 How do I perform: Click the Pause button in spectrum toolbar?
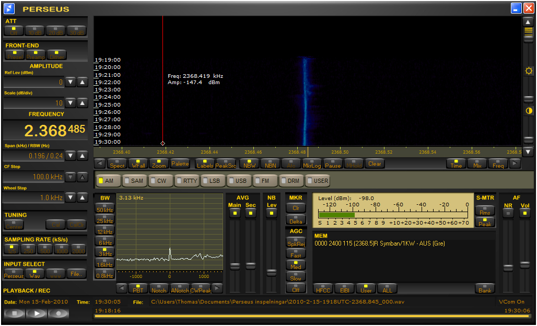(x=333, y=164)
